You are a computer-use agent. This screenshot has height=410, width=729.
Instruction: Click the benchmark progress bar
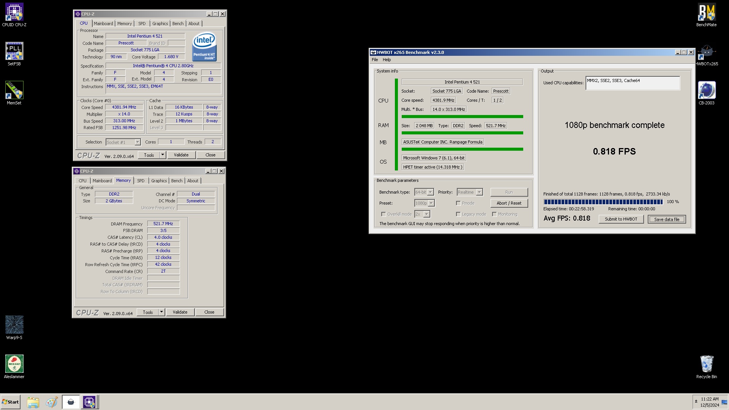coord(603,202)
